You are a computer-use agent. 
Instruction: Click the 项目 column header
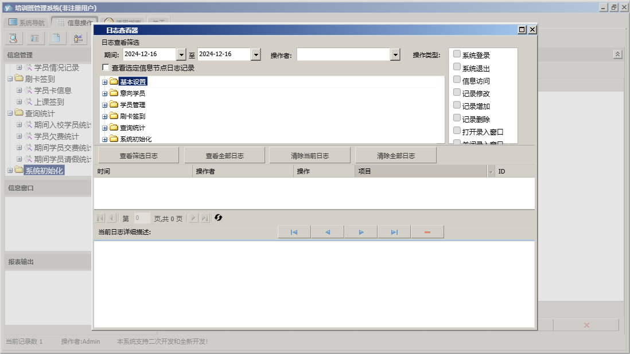[x=421, y=171]
